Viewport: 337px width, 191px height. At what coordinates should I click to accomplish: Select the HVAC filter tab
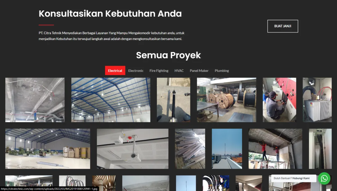(x=179, y=71)
